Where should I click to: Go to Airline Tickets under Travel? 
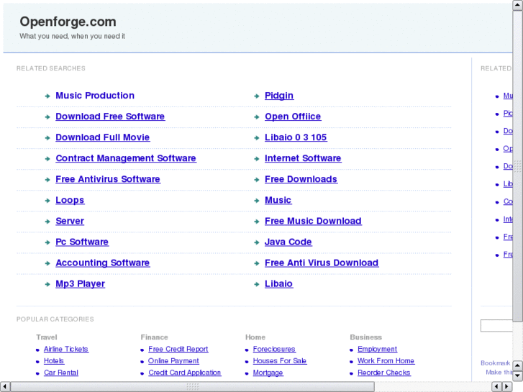[66, 350]
